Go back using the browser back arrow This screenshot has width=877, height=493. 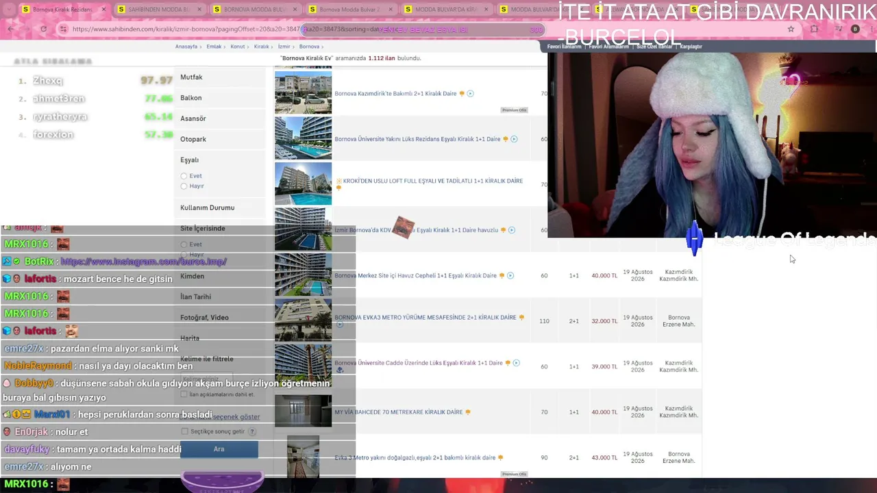[11, 29]
